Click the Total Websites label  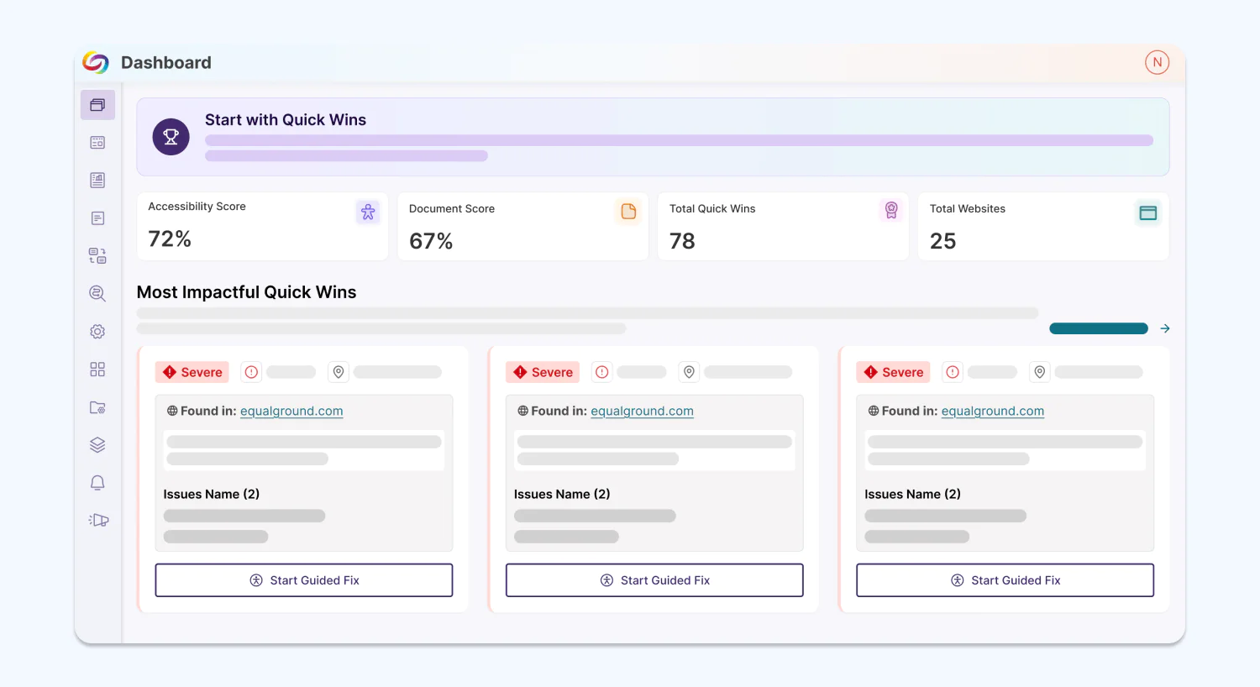pos(968,208)
